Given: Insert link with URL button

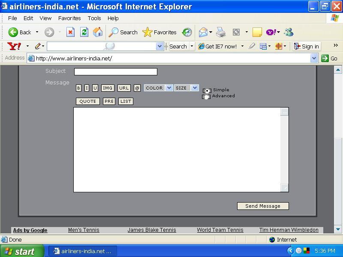Looking at the screenshot, I should pyautogui.click(x=124, y=88).
